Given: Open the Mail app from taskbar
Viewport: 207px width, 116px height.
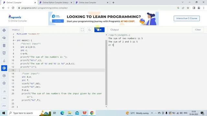Looking at the screenshot, I should 77,113.
